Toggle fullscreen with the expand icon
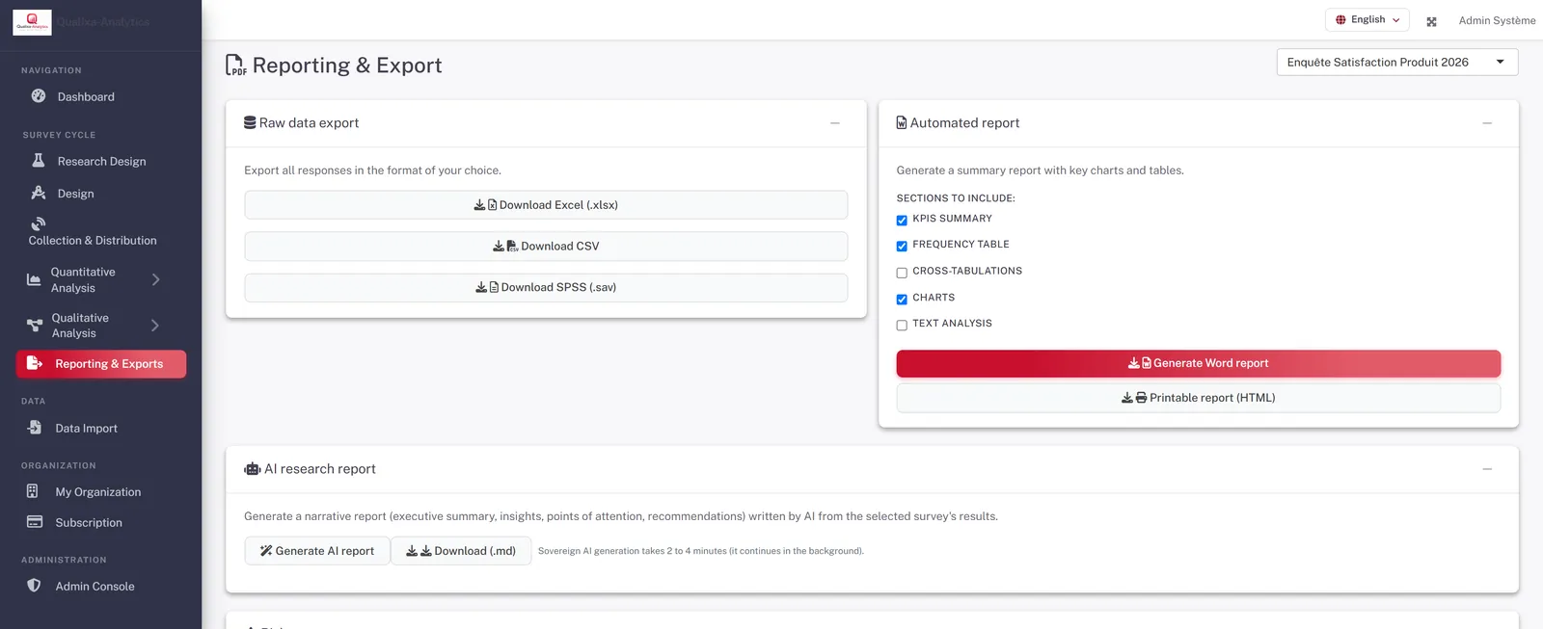1543x629 pixels. pyautogui.click(x=1431, y=21)
